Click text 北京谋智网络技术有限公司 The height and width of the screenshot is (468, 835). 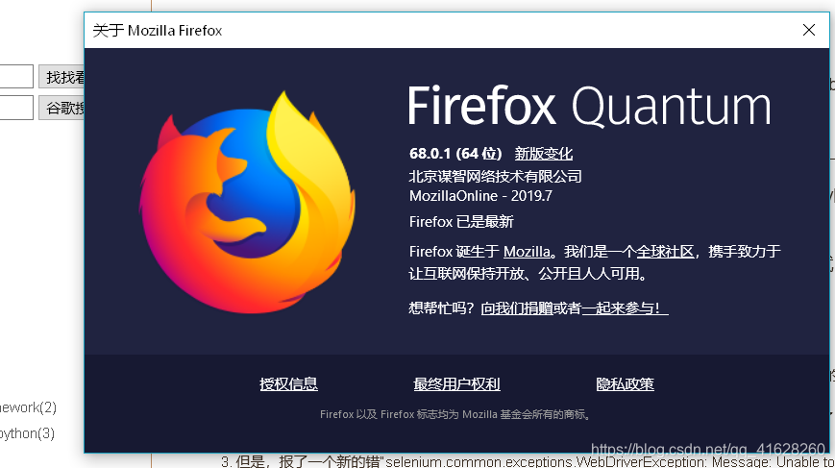pyautogui.click(x=495, y=176)
